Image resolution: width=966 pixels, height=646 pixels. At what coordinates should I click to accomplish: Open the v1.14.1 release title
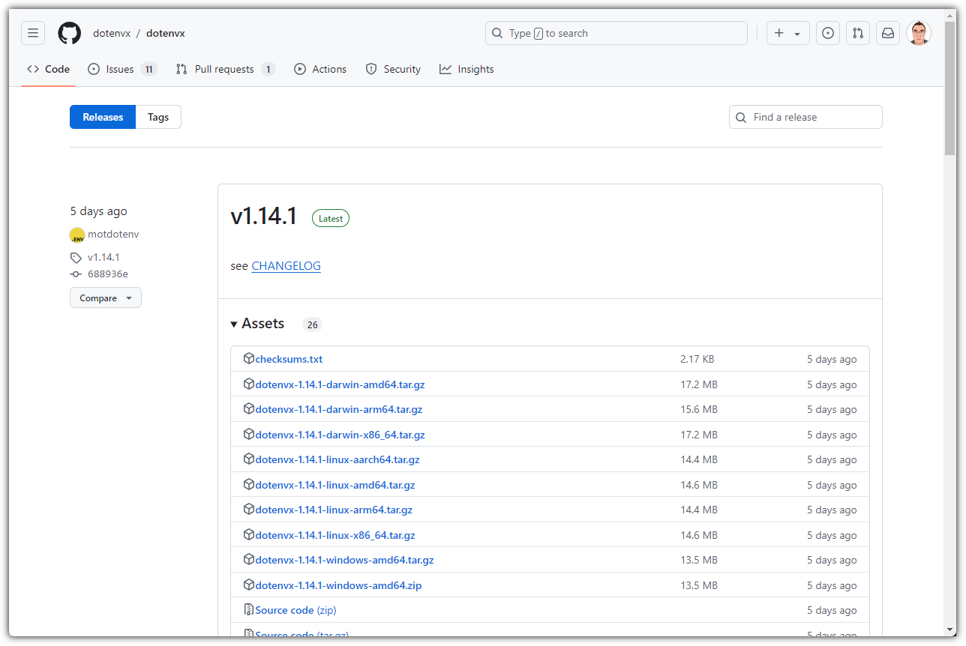coord(263,217)
